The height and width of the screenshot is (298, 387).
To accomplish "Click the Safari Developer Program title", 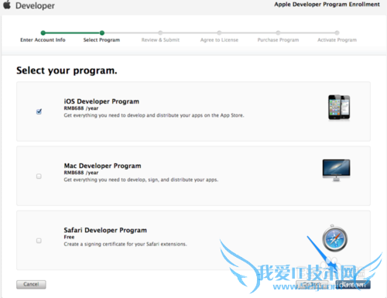I will coord(105,230).
